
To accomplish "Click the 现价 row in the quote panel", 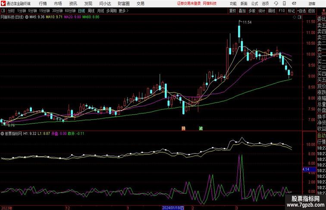I will pyautogui.click(x=321, y=86).
